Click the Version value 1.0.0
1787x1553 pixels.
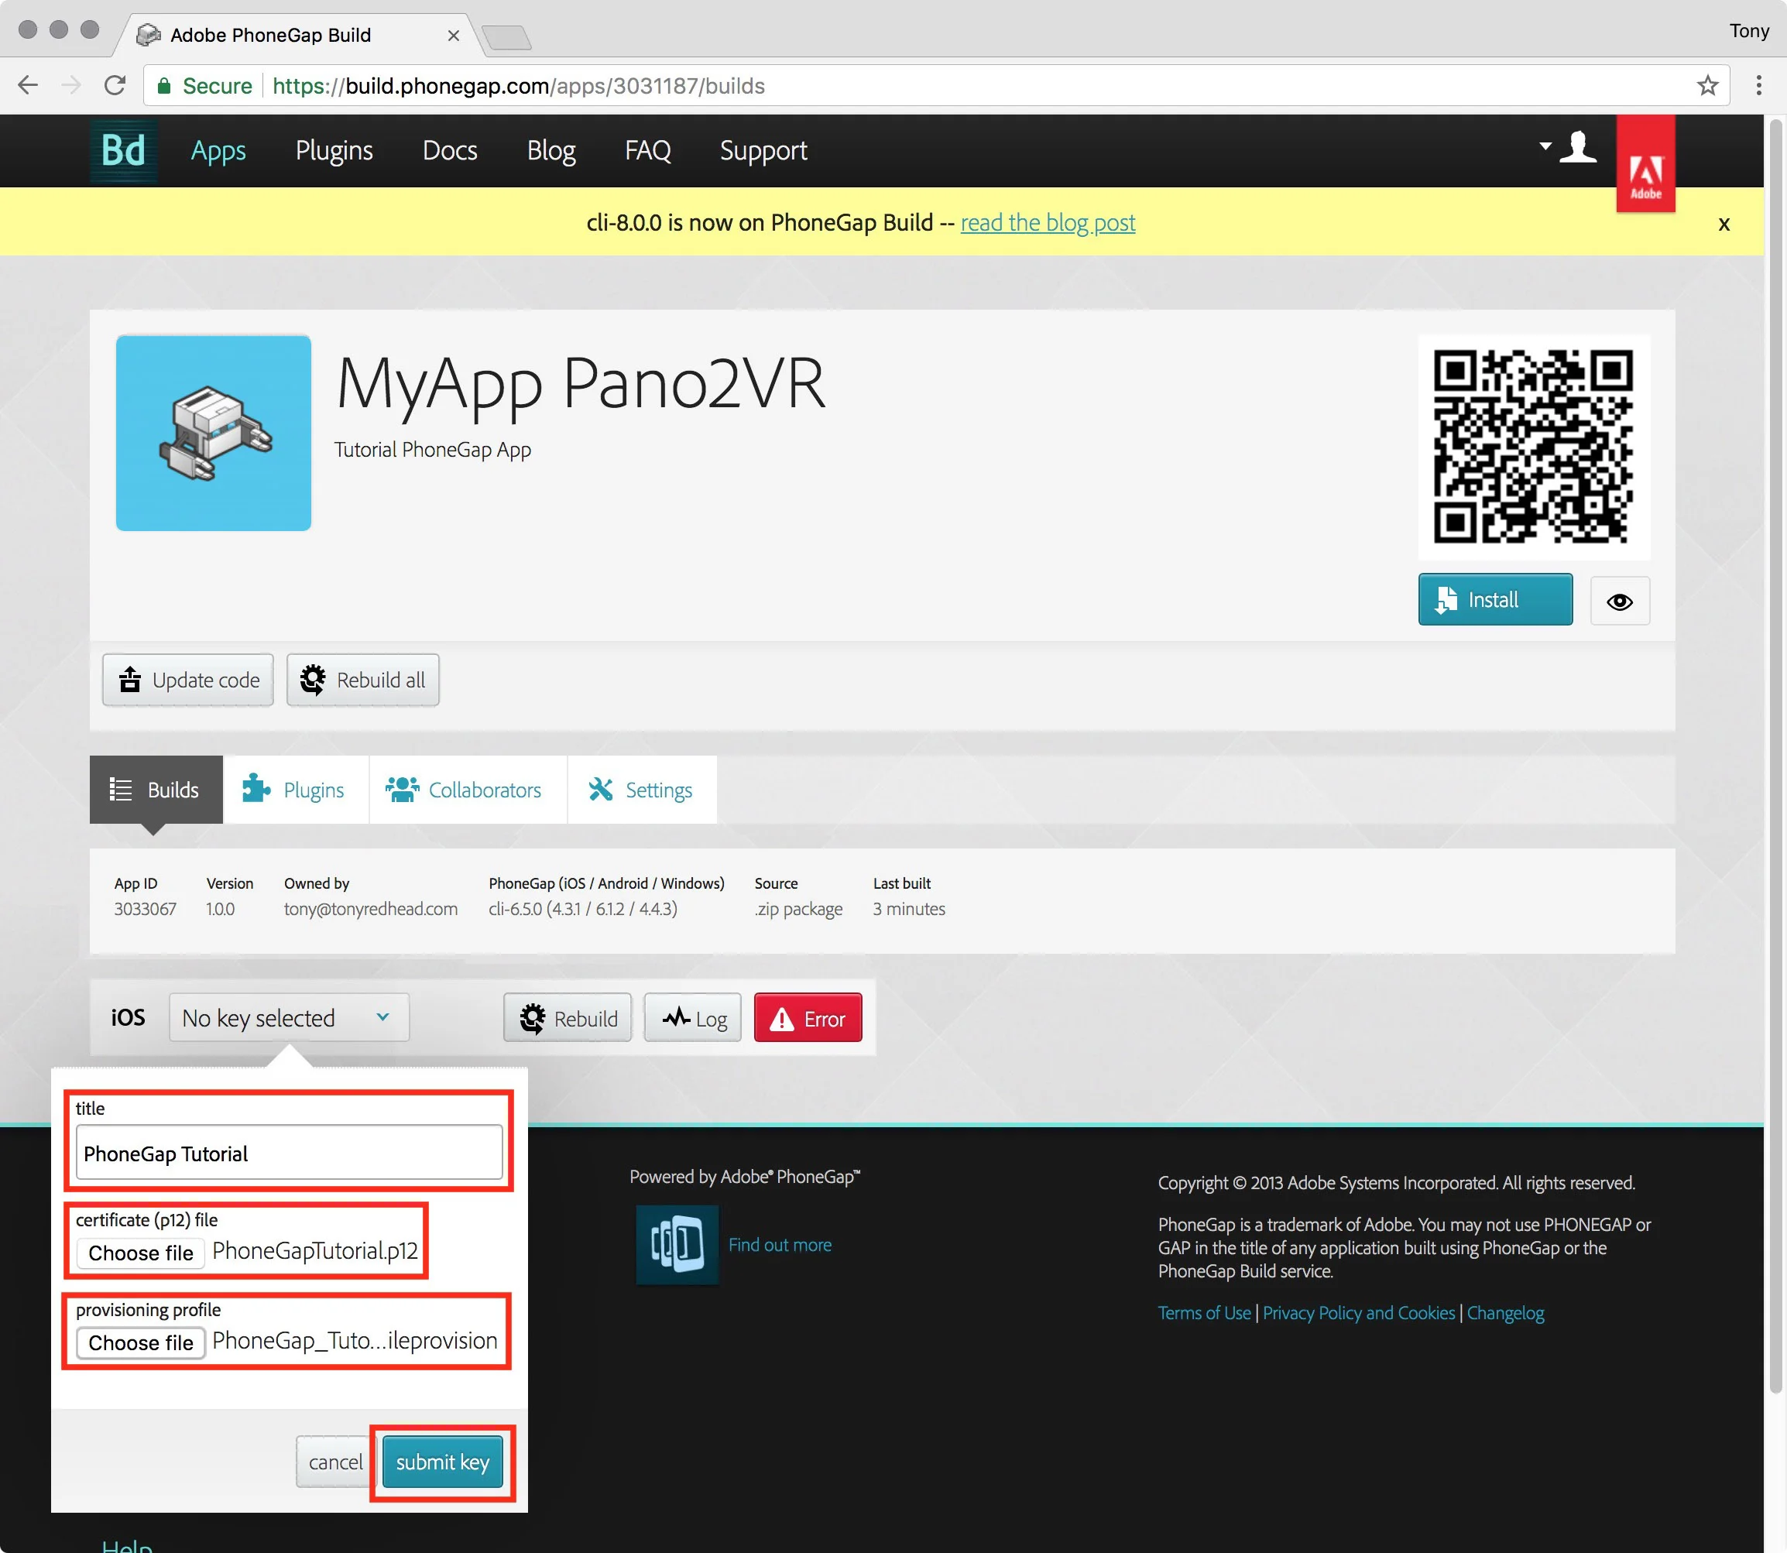220,908
